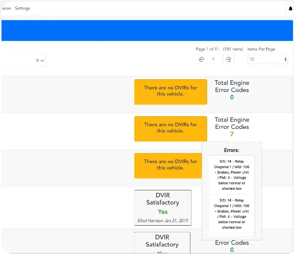Select the first error entry in popup
Image resolution: width=294 pixels, height=254 pixels.
pos(231,175)
